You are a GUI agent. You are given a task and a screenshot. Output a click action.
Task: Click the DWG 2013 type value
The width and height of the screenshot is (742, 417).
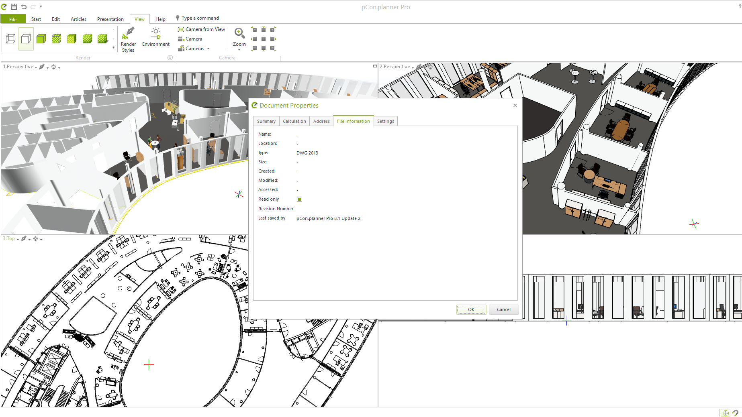(307, 153)
